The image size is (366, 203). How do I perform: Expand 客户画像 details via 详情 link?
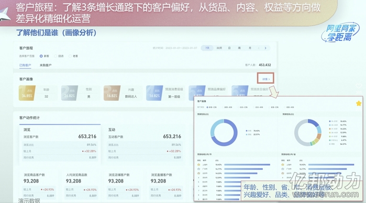pos(265,79)
